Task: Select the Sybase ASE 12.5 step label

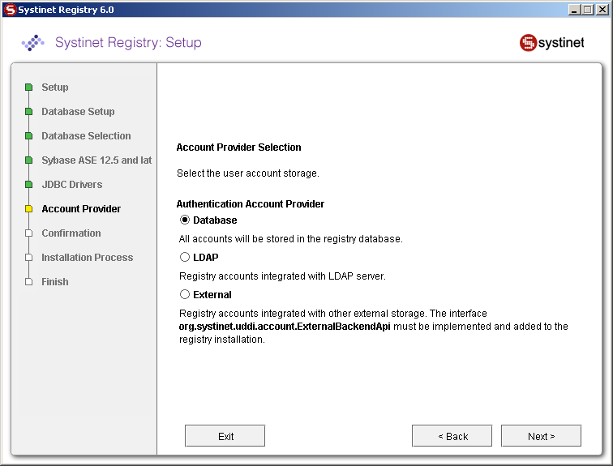Action: click(96, 160)
